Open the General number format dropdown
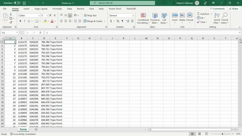The image size is (242, 136). click(133, 15)
